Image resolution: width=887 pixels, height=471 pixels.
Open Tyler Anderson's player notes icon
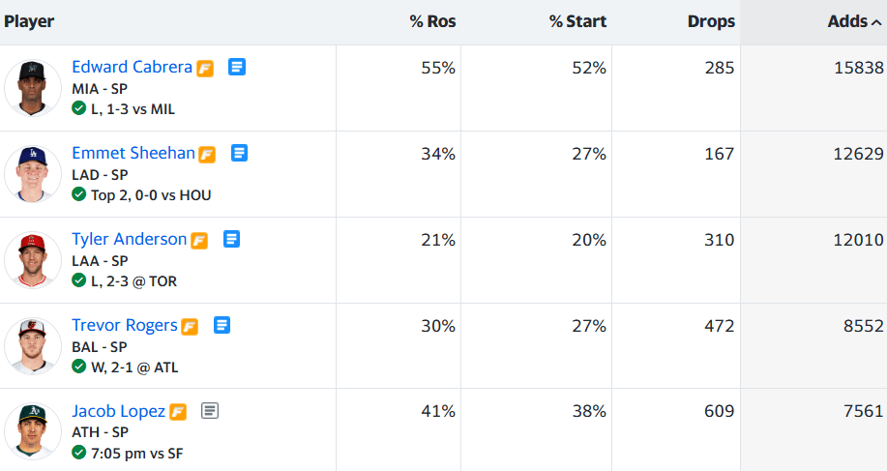(231, 239)
